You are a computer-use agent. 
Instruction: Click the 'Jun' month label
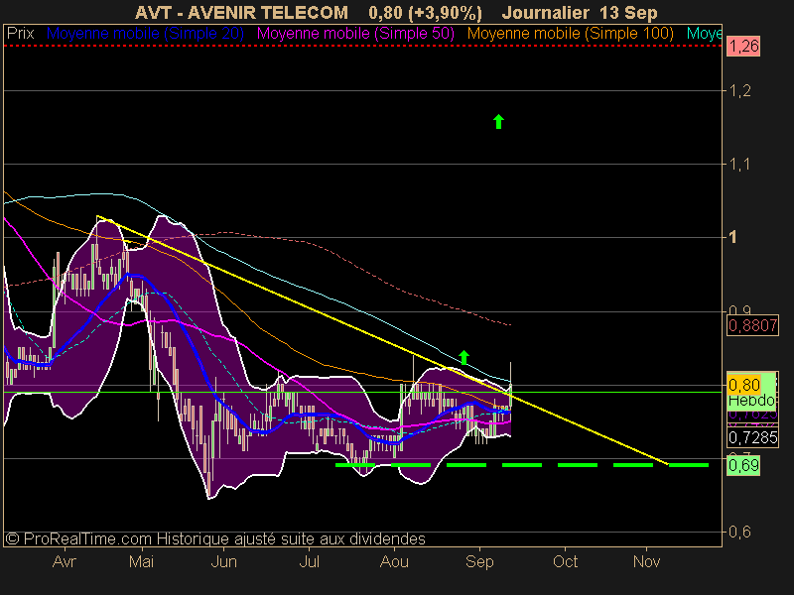tap(223, 561)
